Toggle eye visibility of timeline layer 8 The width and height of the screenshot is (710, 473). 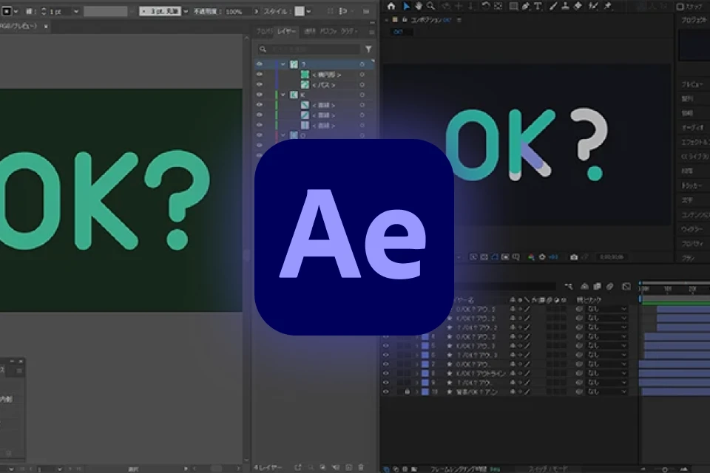pyautogui.click(x=386, y=373)
